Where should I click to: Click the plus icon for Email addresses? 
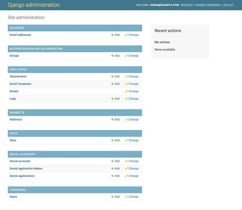tap(112, 35)
